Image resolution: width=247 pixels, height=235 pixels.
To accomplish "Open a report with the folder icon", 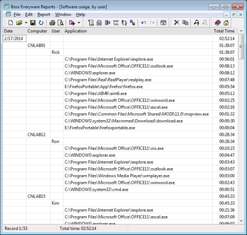I will (19, 23).
